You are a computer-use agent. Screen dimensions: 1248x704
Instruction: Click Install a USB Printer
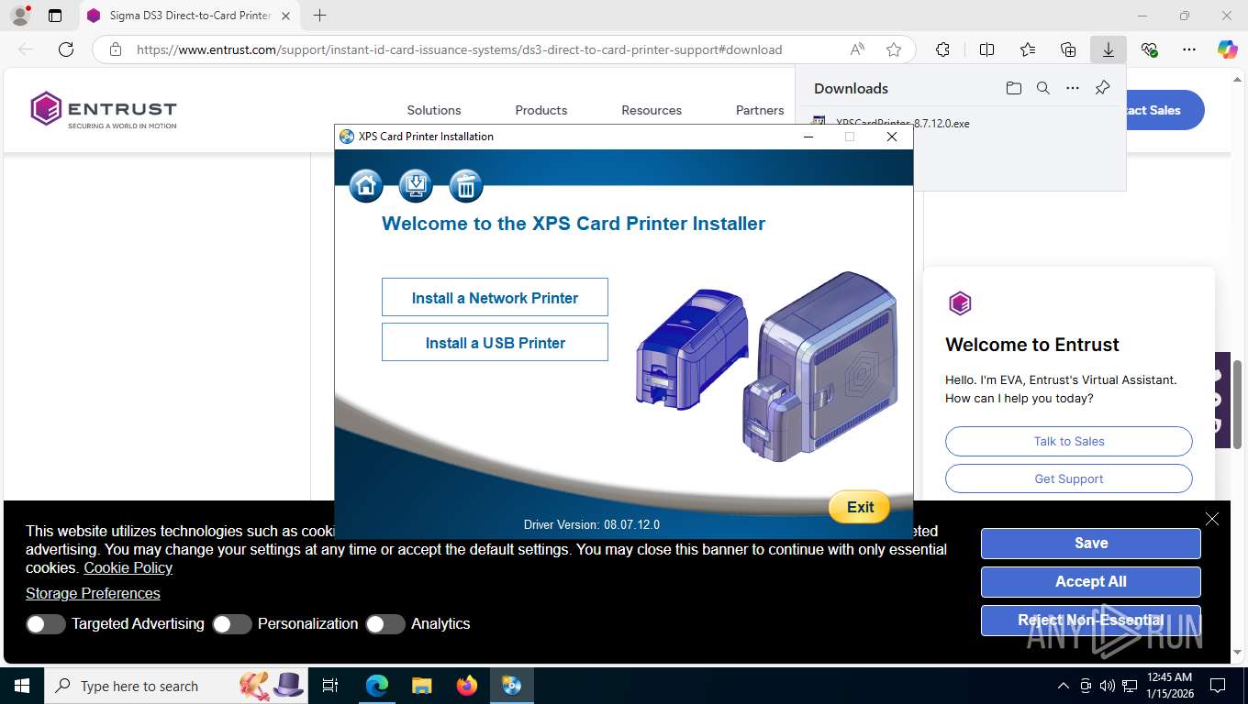tap(495, 343)
